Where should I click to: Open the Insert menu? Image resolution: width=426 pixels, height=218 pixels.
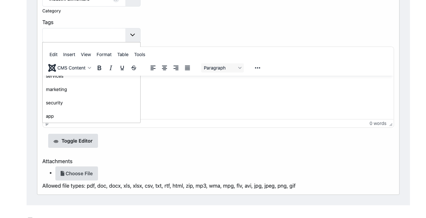click(69, 54)
